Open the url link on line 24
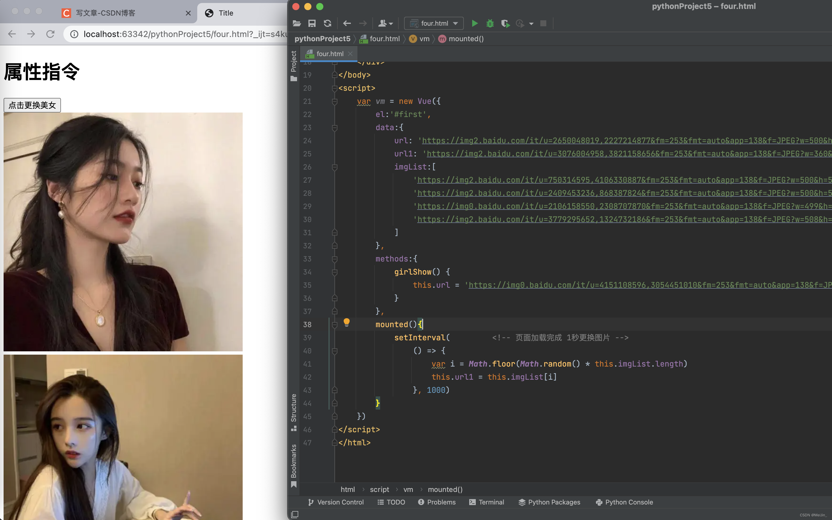The image size is (832, 520). pyautogui.click(x=626, y=140)
